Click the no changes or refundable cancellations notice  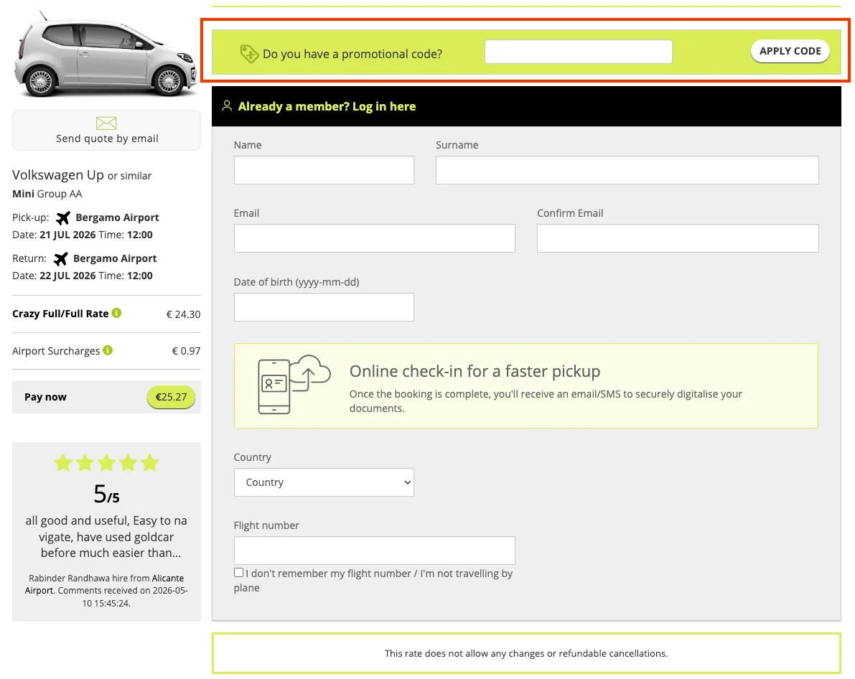(x=526, y=653)
